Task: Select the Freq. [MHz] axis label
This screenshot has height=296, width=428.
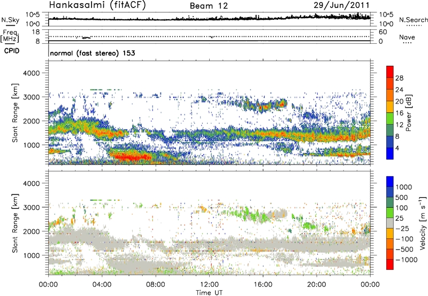Action: tap(10, 36)
